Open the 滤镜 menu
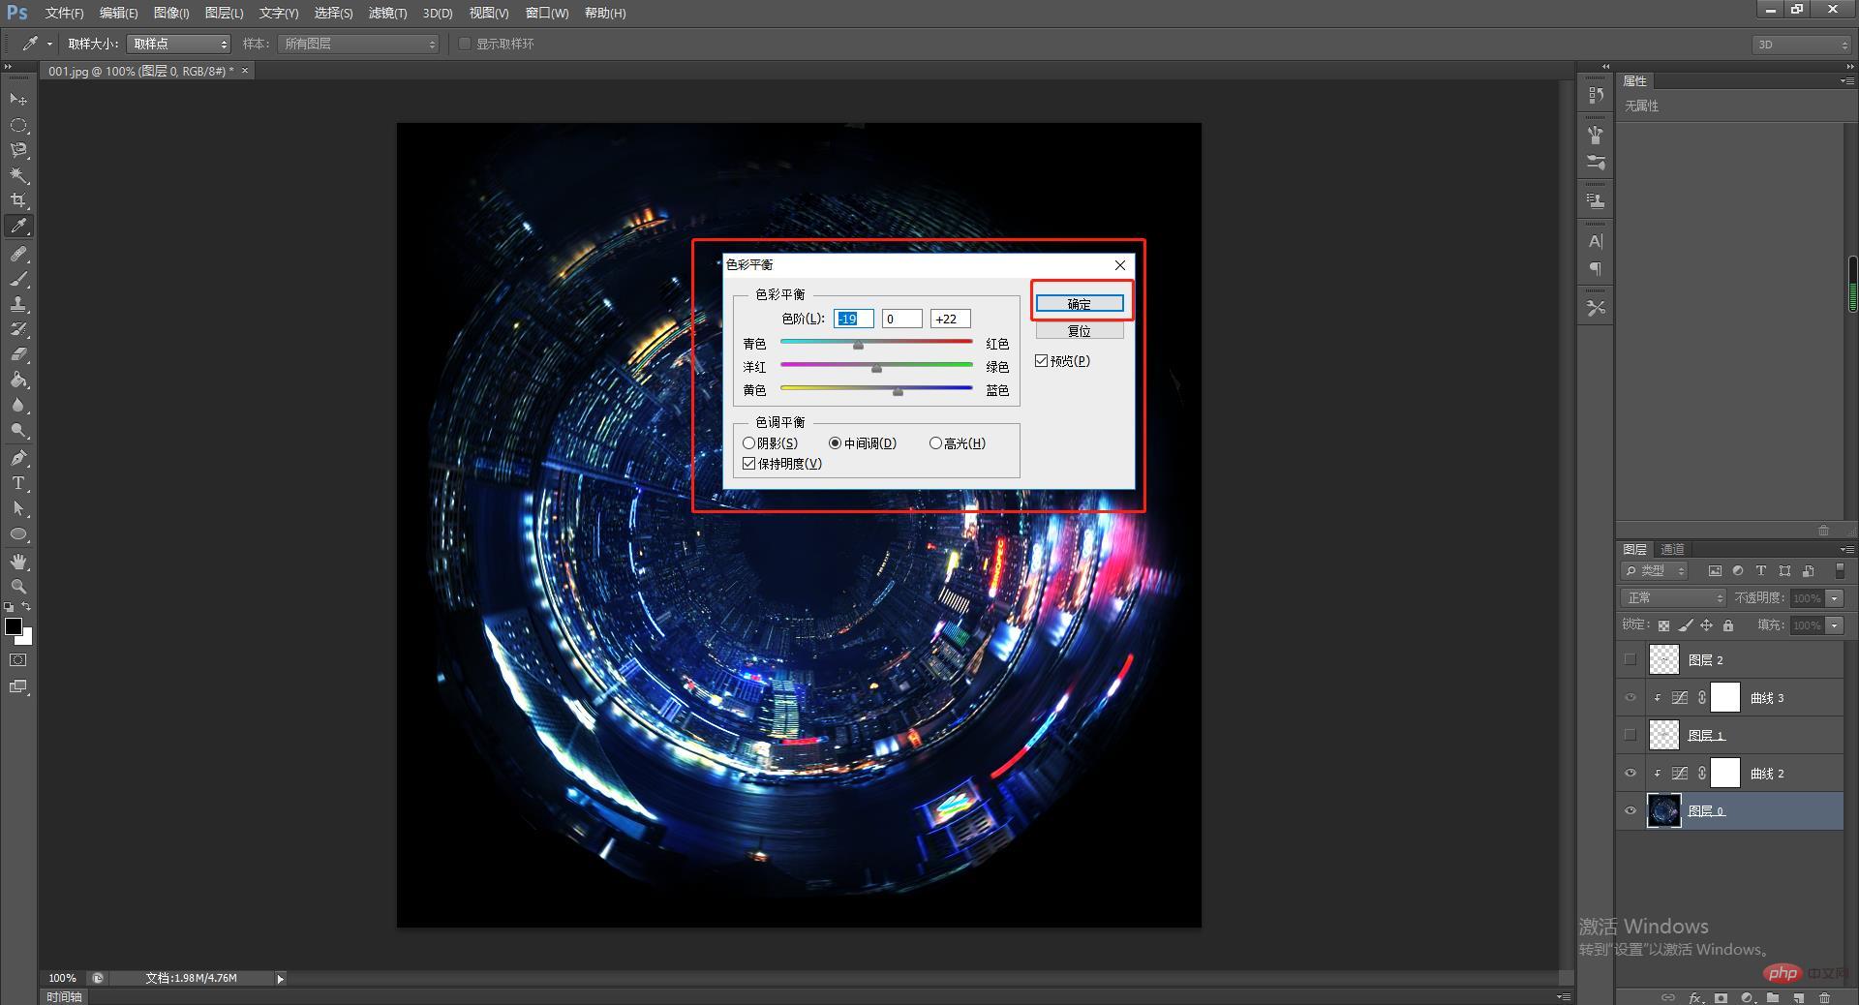The image size is (1859, 1005). (387, 13)
